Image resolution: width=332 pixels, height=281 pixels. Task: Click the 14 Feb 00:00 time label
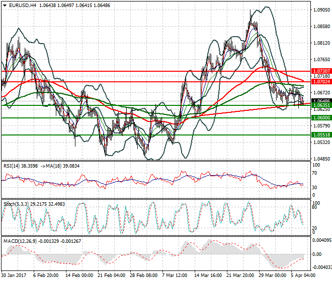tap(79, 275)
